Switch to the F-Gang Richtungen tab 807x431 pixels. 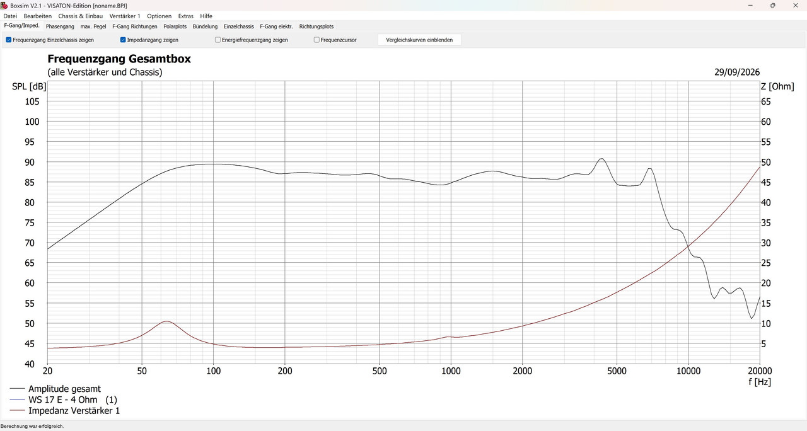coord(135,26)
